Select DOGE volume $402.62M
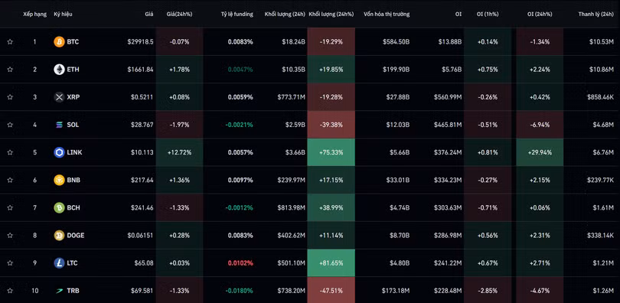 [x=292, y=236]
